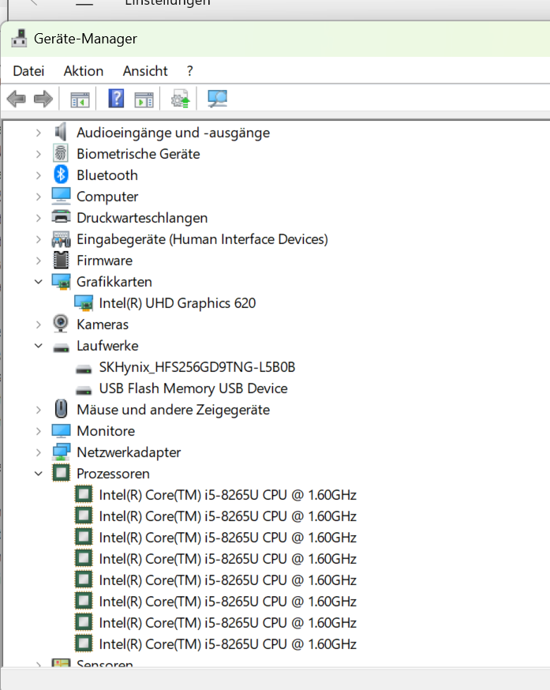Select the Bluetooth category label
Screen dimensions: 550x690
point(107,175)
